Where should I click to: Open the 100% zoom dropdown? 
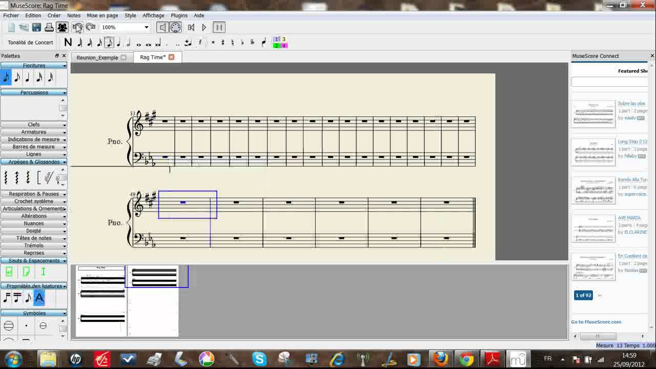pos(146,27)
